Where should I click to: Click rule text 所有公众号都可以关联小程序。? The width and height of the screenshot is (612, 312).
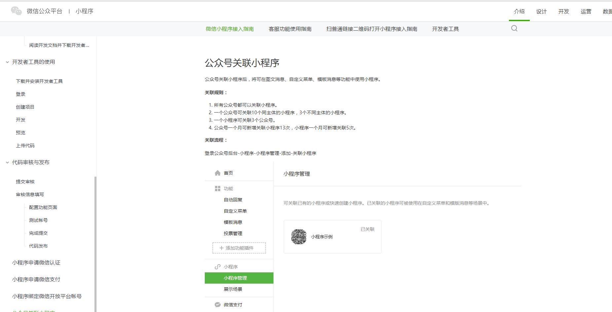(x=246, y=105)
